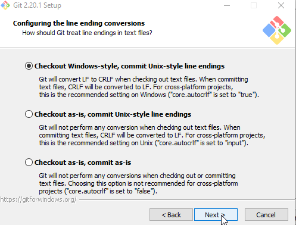Image resolution: width=296 pixels, height=225 pixels.
Task: Return to previous page with Back
Action: 171,214
